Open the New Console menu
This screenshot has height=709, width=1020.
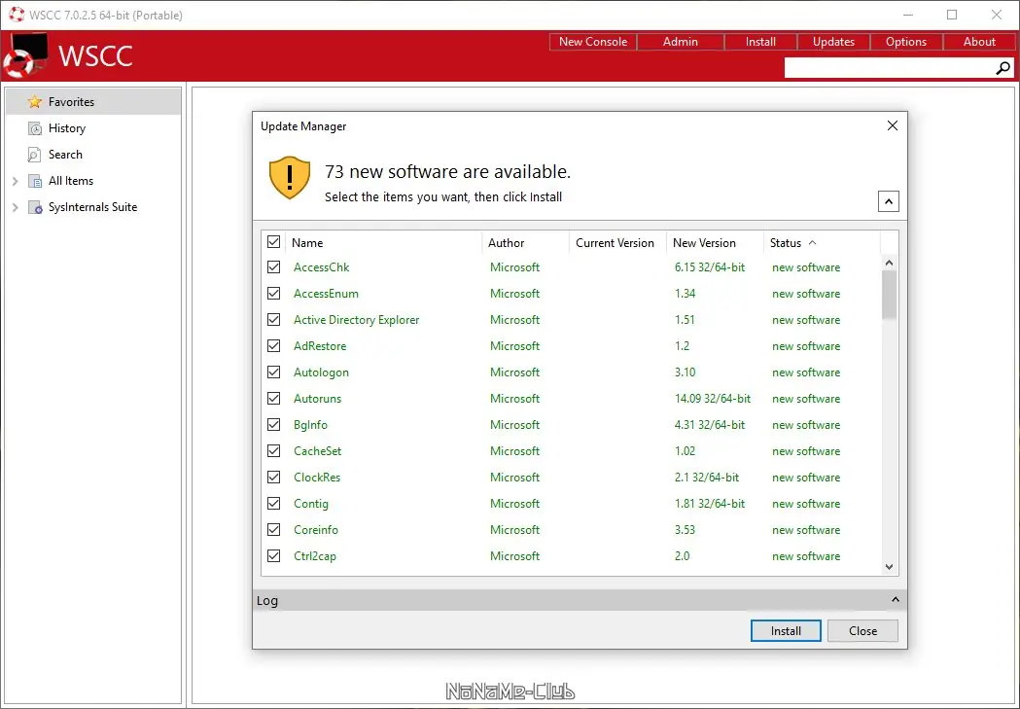(x=592, y=42)
